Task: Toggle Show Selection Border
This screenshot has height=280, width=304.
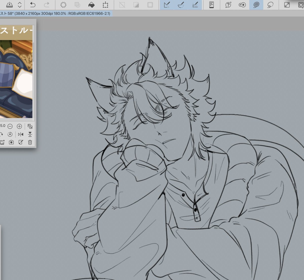Action: (150, 5)
